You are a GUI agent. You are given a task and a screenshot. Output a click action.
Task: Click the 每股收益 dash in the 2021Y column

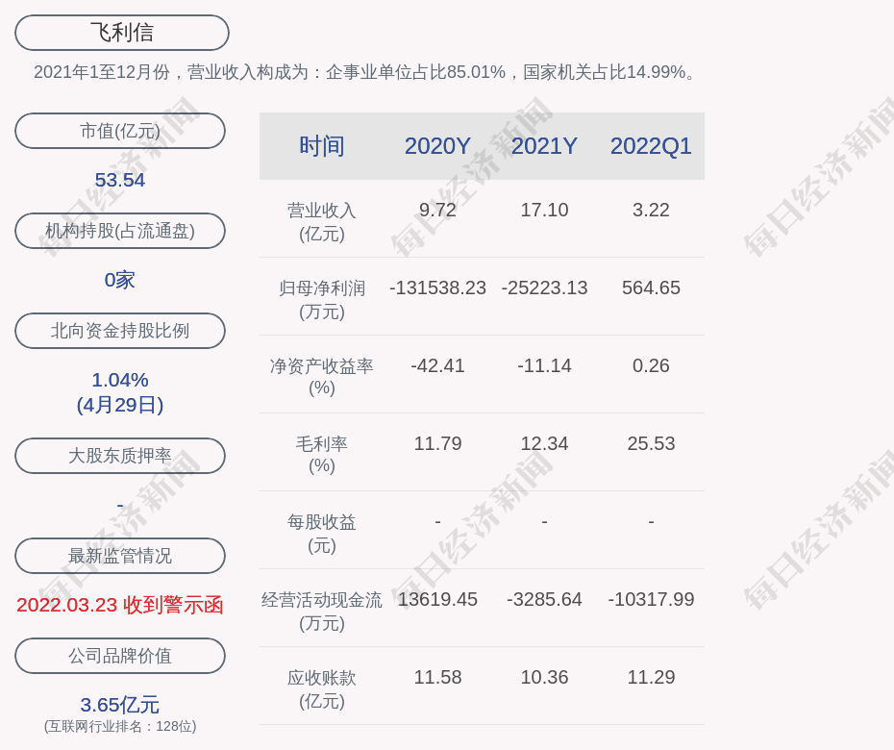click(544, 521)
